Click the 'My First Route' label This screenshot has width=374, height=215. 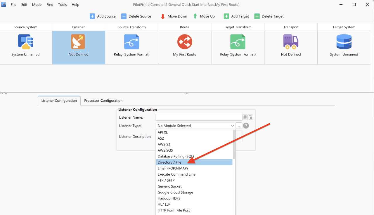[x=185, y=54]
